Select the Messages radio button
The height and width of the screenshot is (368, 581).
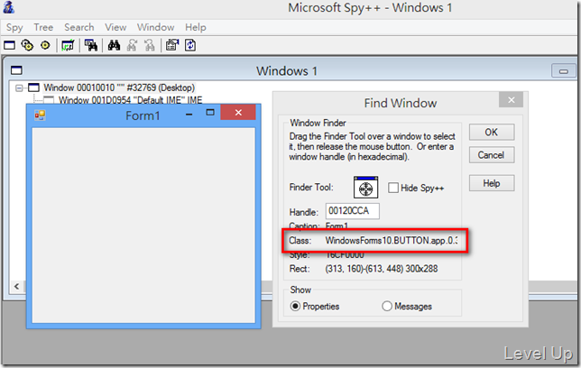[387, 307]
